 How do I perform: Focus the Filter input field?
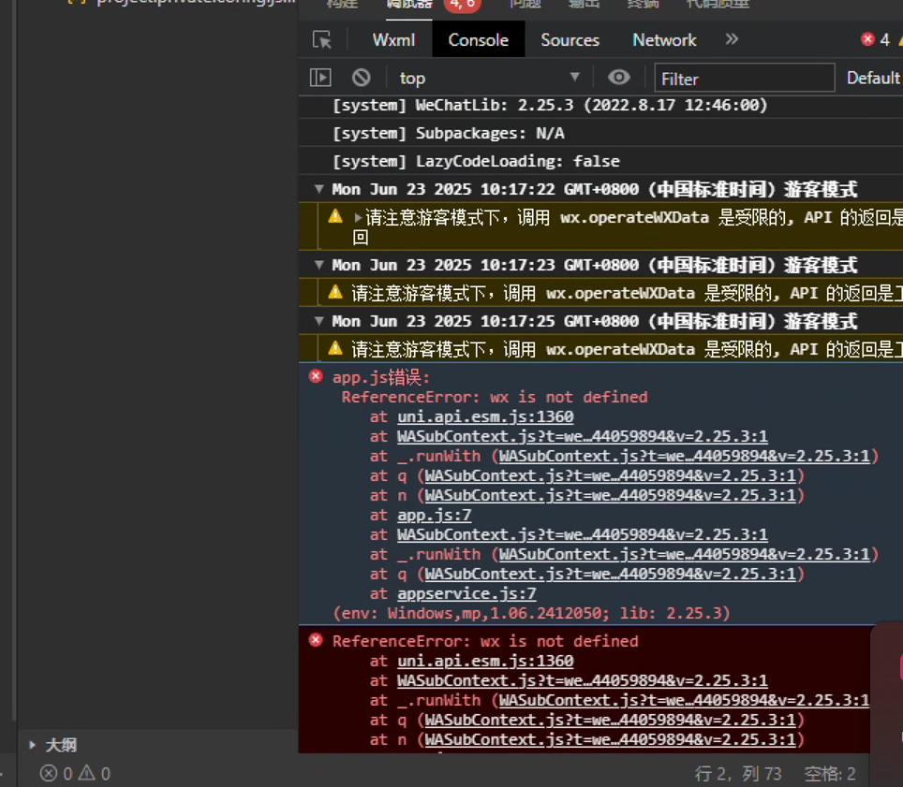coord(744,79)
